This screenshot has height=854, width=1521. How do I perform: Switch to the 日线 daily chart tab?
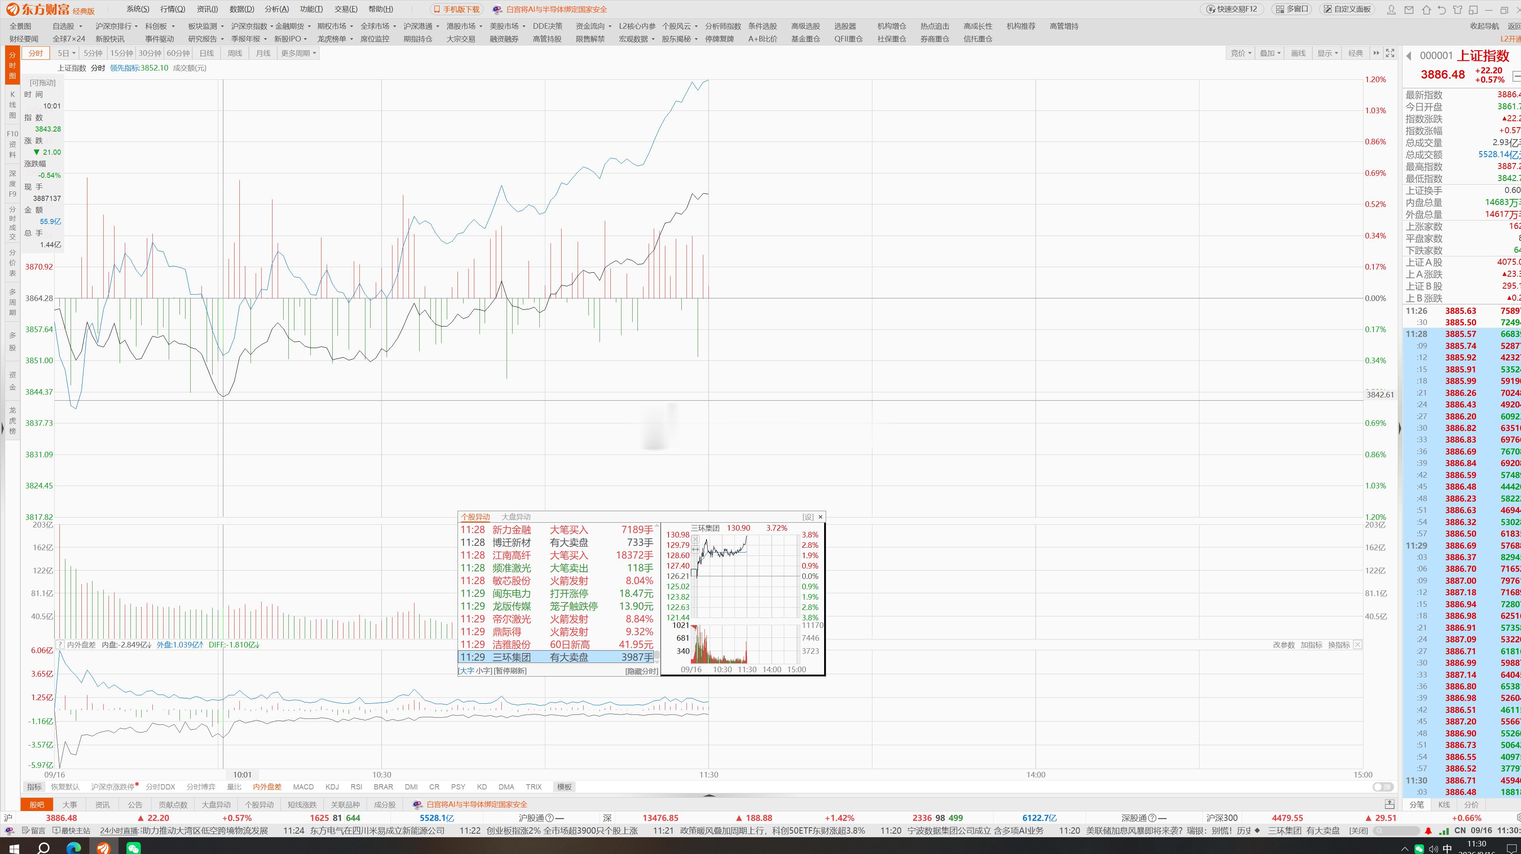pos(207,53)
